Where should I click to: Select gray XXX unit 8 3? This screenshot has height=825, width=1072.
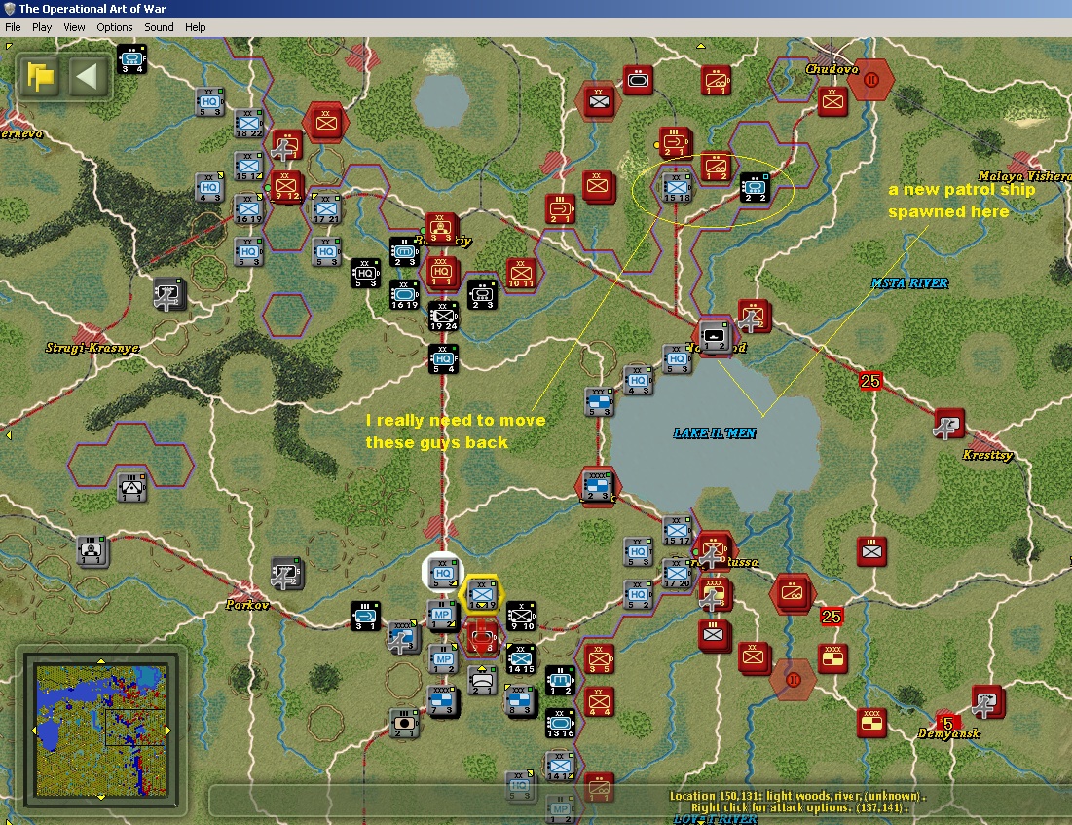click(520, 701)
